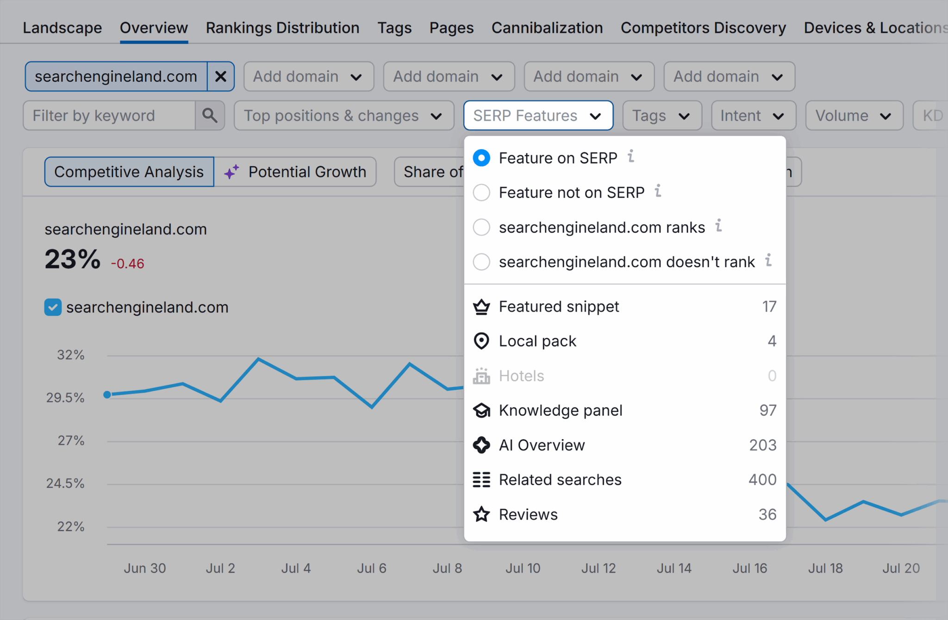Click the Featured snippet crown icon
The image size is (948, 620).
[x=481, y=306]
